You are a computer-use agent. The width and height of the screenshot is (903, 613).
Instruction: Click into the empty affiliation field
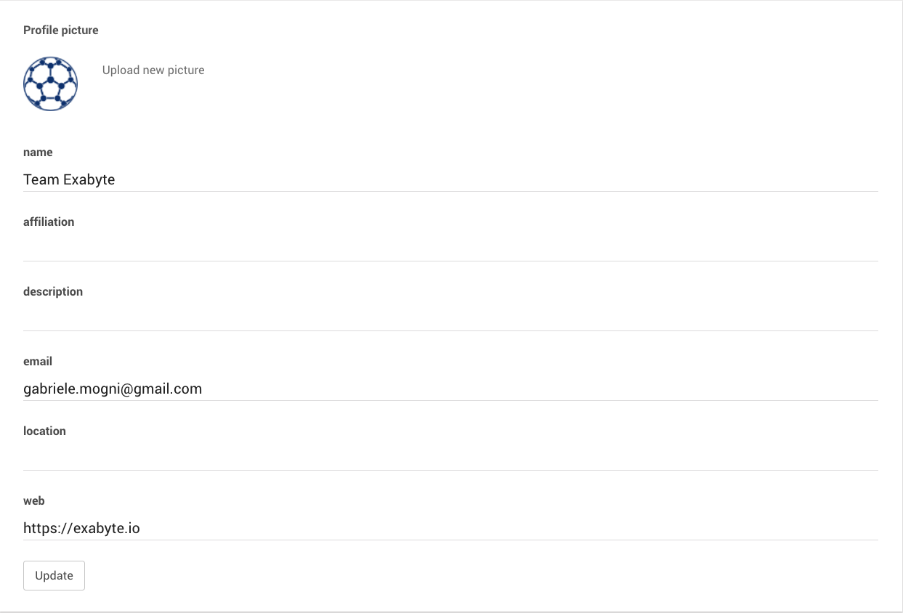pyautogui.click(x=450, y=248)
